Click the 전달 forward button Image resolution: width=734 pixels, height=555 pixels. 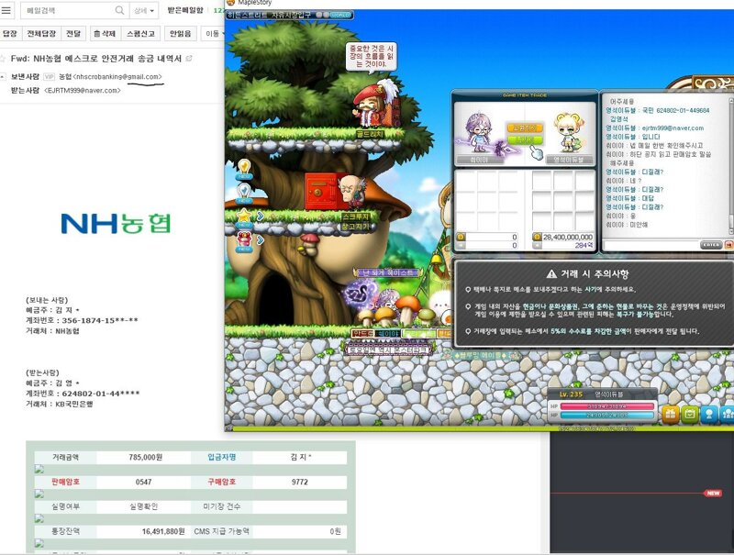pos(73,34)
